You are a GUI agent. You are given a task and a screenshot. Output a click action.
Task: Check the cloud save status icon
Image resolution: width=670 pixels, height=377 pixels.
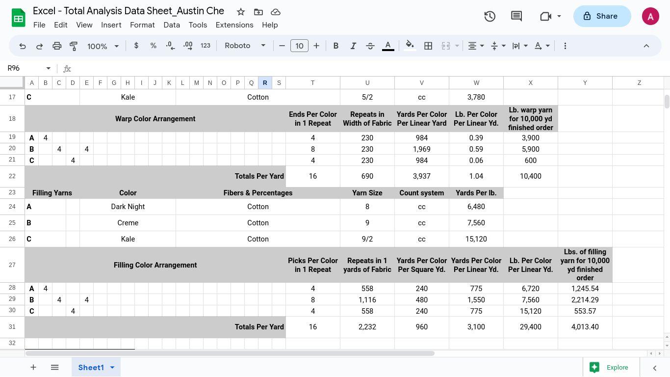(x=276, y=12)
